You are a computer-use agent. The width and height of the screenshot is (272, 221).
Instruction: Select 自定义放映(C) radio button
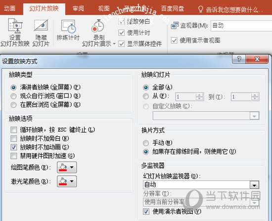[146, 107]
